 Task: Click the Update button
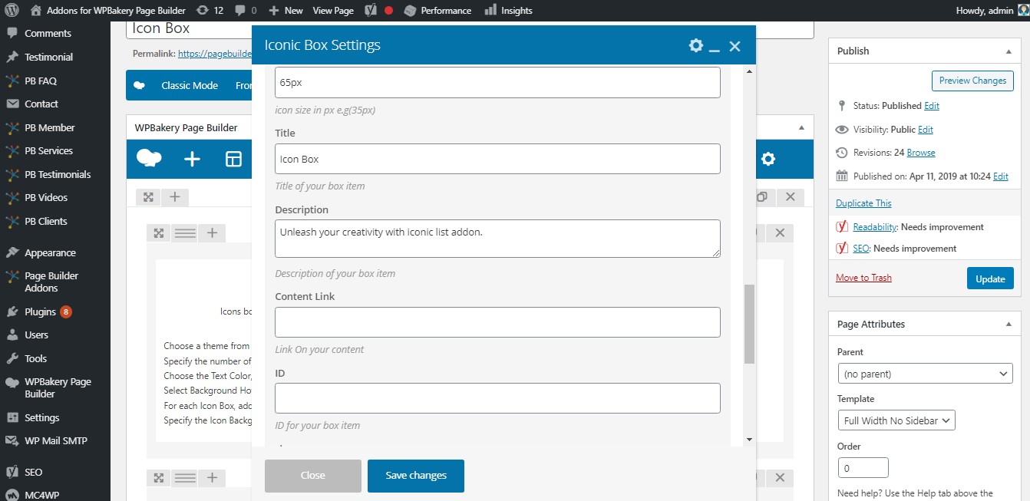tap(990, 279)
